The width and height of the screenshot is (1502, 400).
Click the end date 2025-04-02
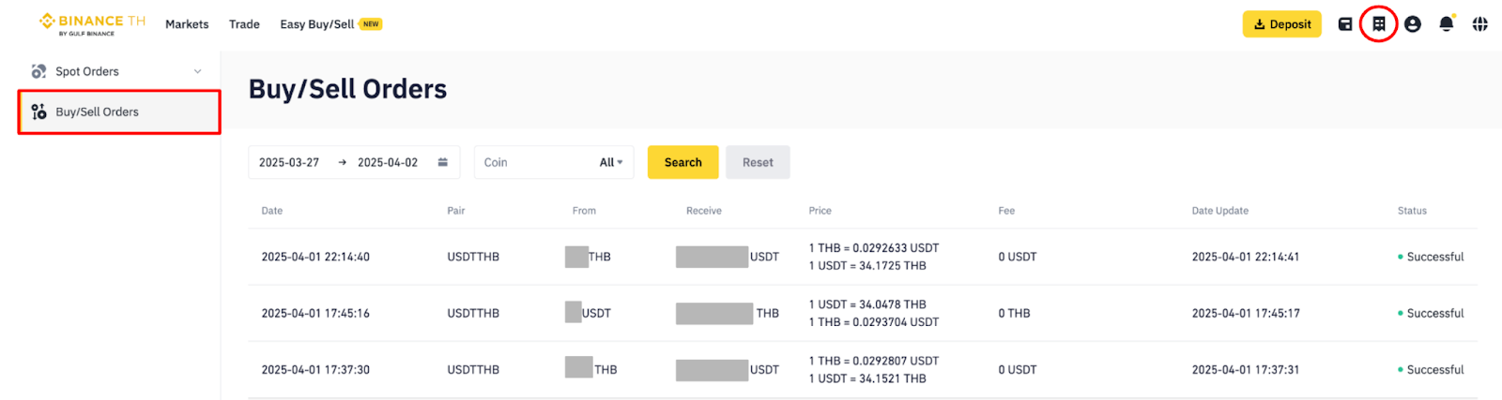pos(388,162)
